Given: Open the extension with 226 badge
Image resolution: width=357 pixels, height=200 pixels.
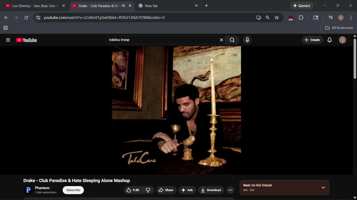Looking at the screenshot, I should pyautogui.click(x=291, y=18).
